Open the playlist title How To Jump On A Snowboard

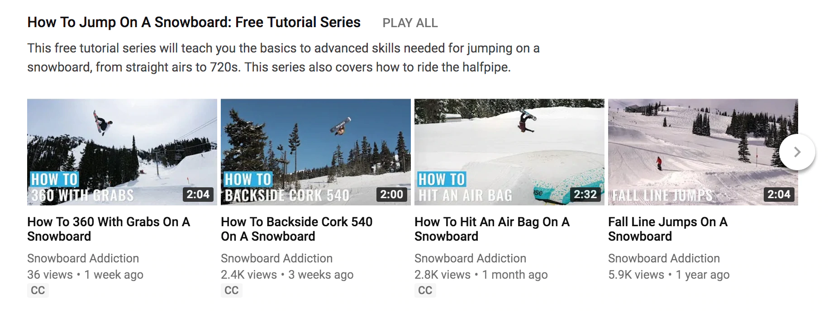tap(194, 22)
